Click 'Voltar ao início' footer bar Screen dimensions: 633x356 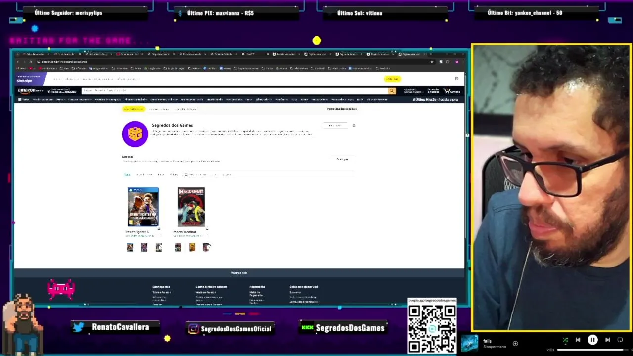pyautogui.click(x=239, y=273)
